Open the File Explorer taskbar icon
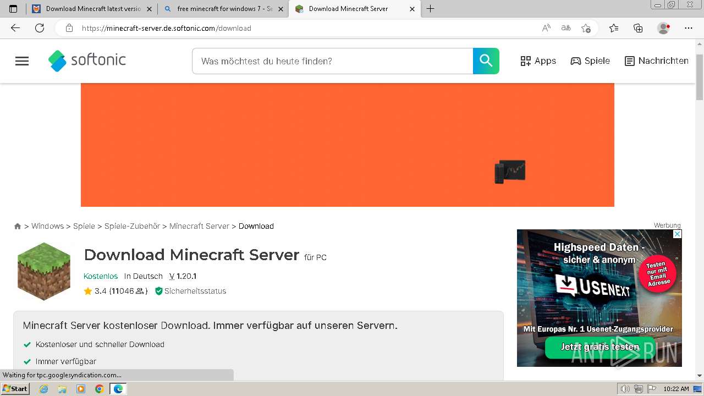 pyautogui.click(x=62, y=389)
